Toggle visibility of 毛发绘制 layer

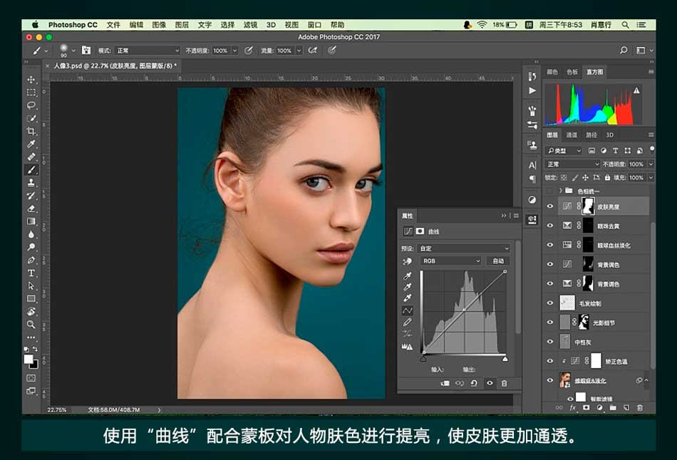coord(549,303)
